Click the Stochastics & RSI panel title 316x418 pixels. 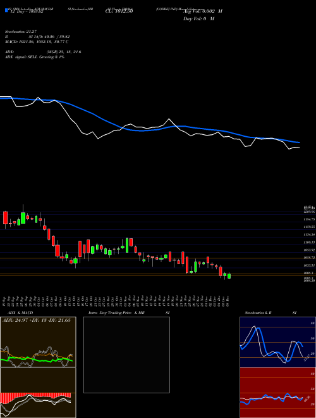click(x=270, y=313)
